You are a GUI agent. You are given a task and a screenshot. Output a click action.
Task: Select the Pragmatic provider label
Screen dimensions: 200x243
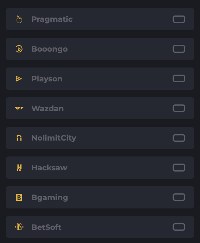tap(52, 19)
